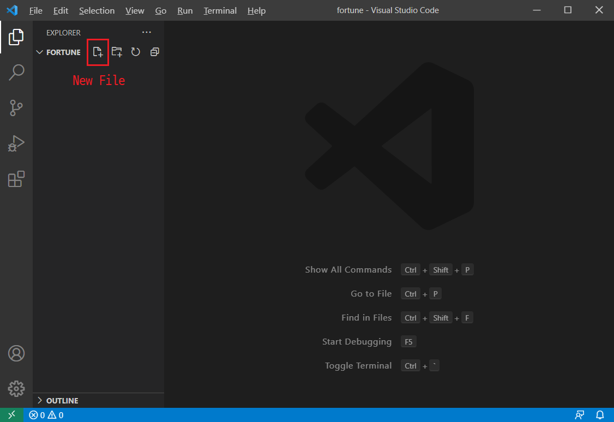Open notifications bell in status bar

point(599,414)
